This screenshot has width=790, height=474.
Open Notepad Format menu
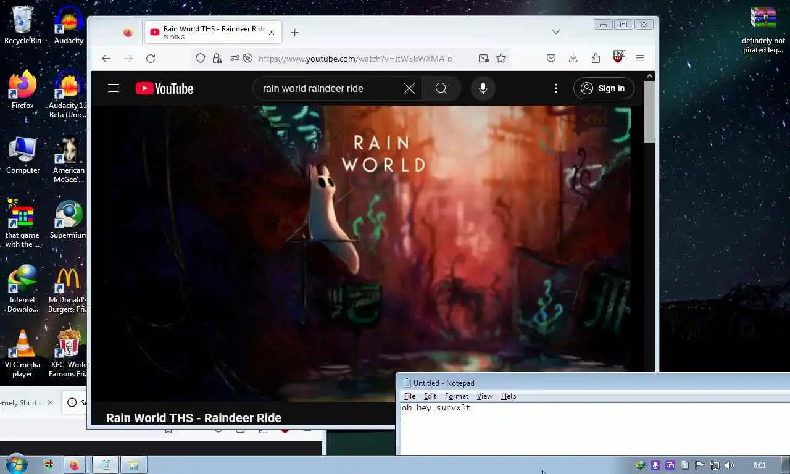tap(457, 396)
